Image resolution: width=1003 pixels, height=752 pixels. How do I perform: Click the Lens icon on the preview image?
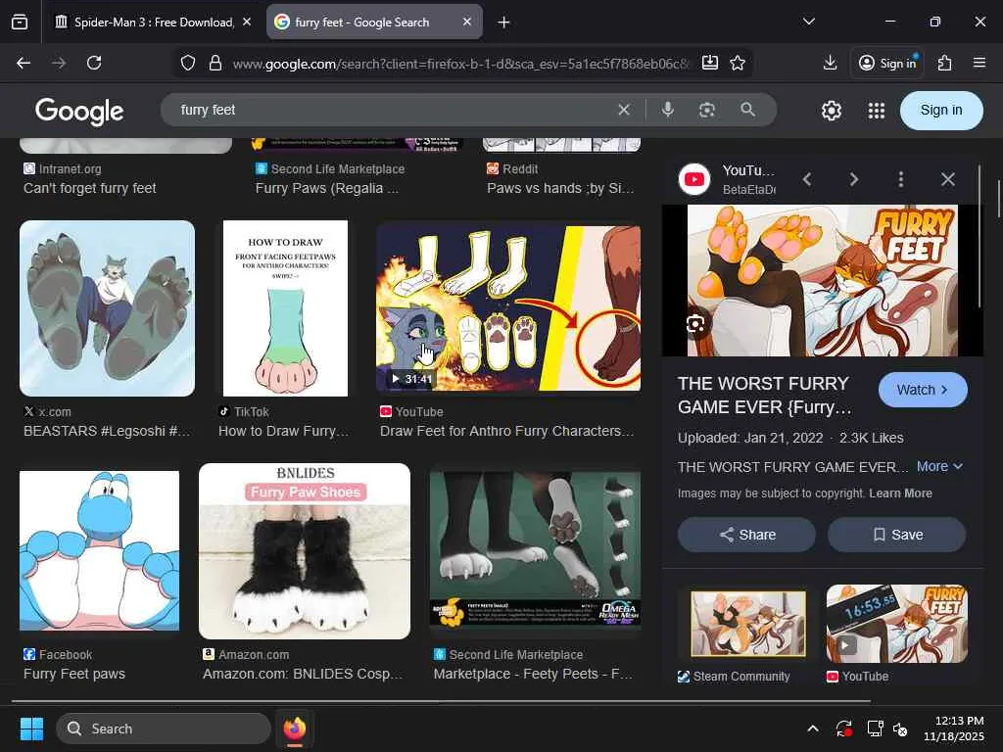pyautogui.click(x=695, y=324)
